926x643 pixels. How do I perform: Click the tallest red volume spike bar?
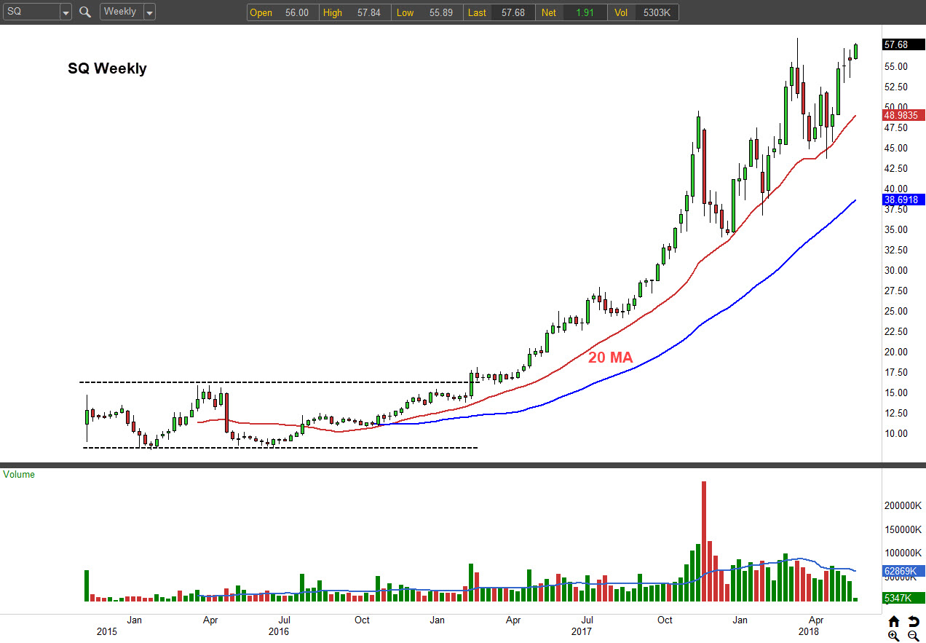click(704, 541)
